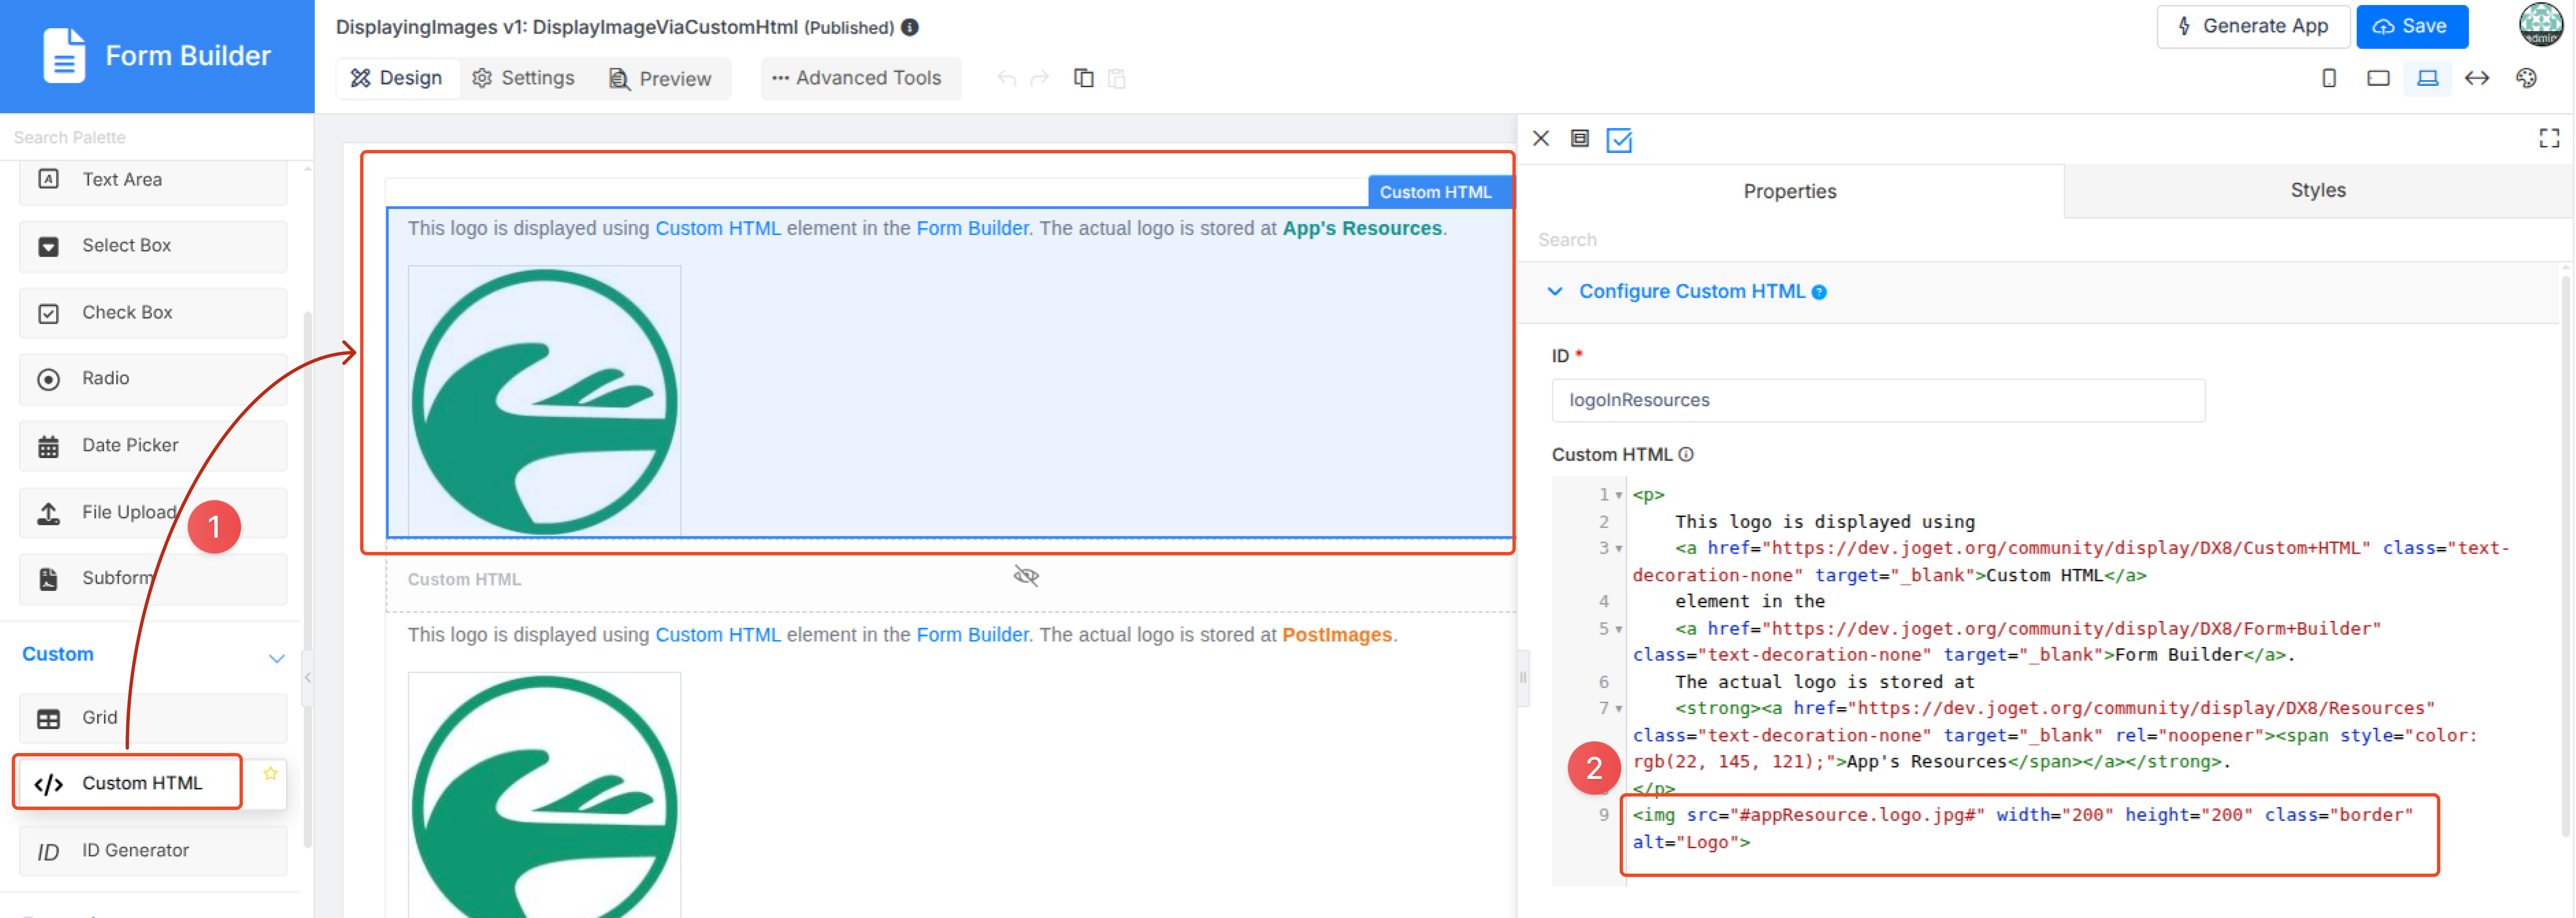Select the Grid palette element
2576x918 pixels.
pyautogui.click(x=153, y=718)
